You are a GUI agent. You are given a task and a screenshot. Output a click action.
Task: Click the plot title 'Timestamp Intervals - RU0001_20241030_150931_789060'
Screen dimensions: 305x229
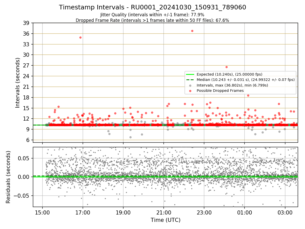[152, 7]
